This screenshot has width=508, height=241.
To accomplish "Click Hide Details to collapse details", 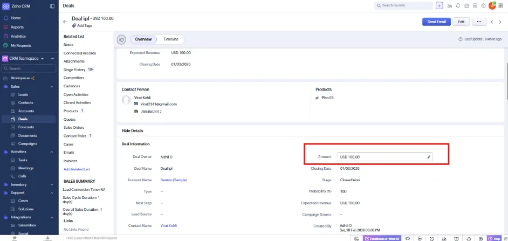I will point(133,131).
